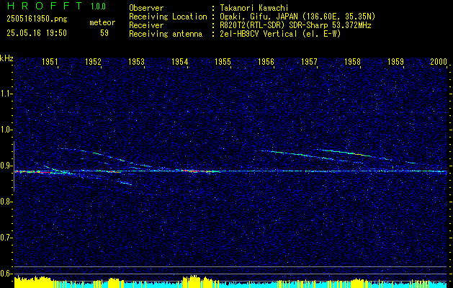
Task: Click the 1959 time marker
Action: 396,61
